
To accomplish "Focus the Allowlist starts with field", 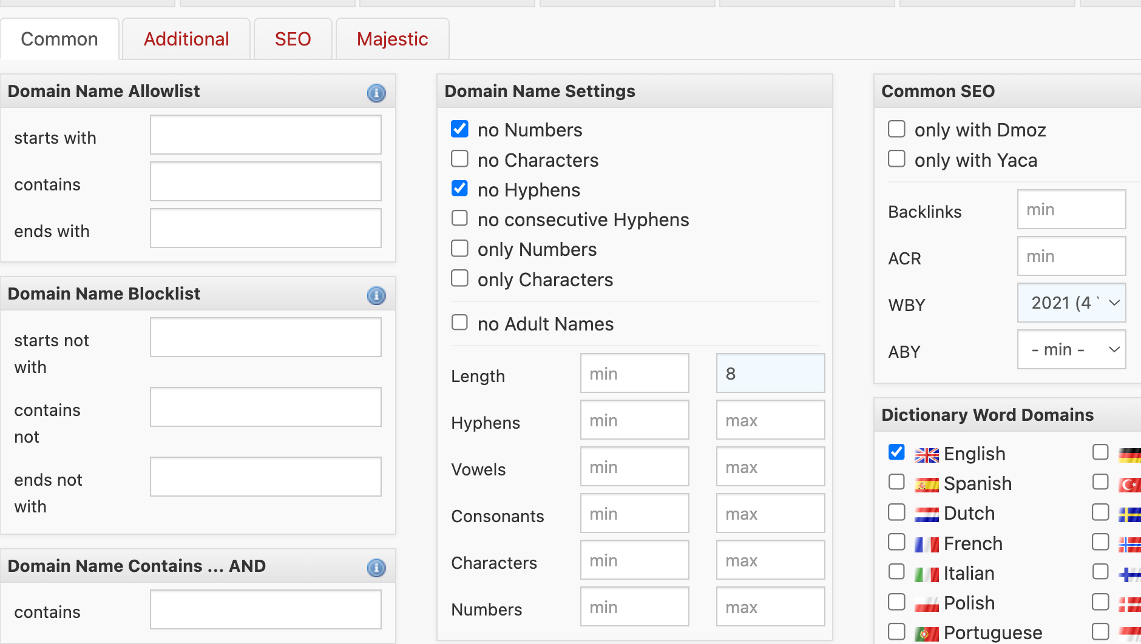I will [x=266, y=135].
